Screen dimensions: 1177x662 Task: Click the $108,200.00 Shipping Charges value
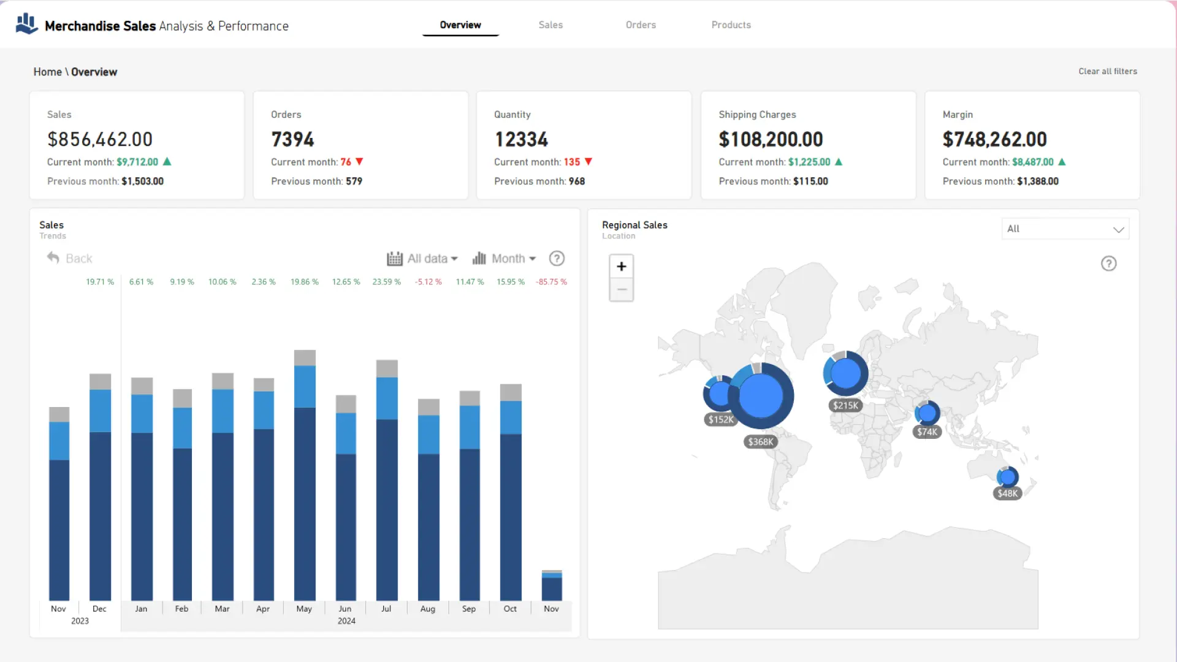[x=771, y=139]
